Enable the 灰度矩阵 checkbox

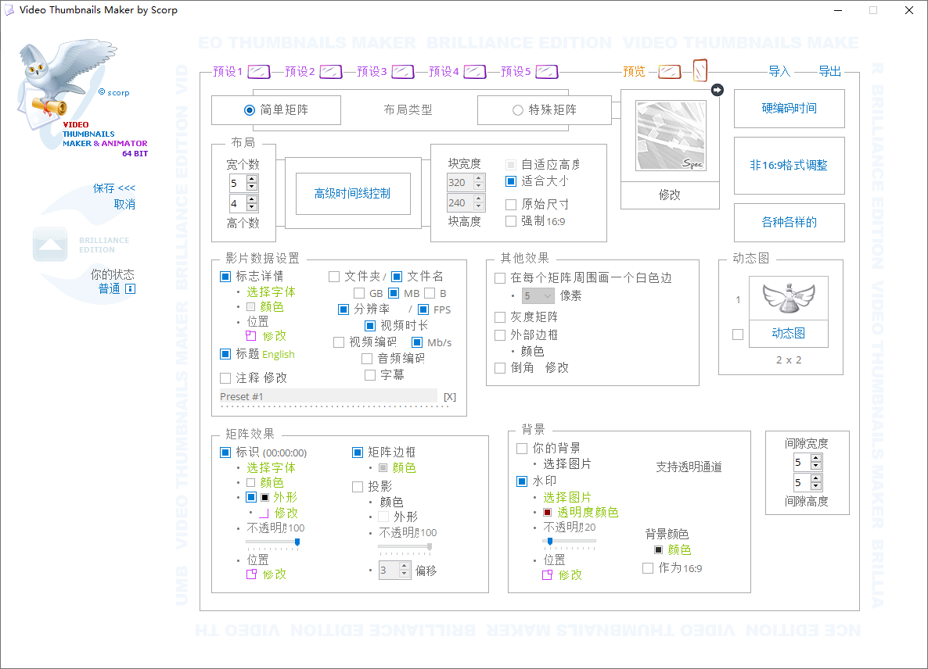[x=499, y=317]
